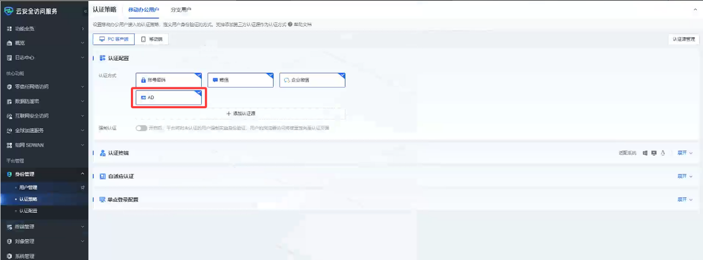Expand the 单点登录配置 section with 展开
The height and width of the screenshot is (260, 703).
tap(685, 199)
